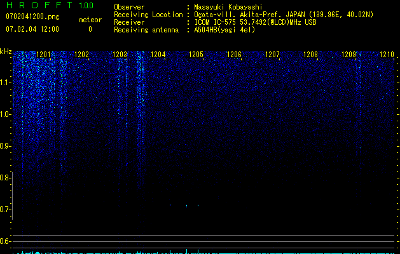
Task: Click the meteor count value 0
Action: pyautogui.click(x=90, y=29)
